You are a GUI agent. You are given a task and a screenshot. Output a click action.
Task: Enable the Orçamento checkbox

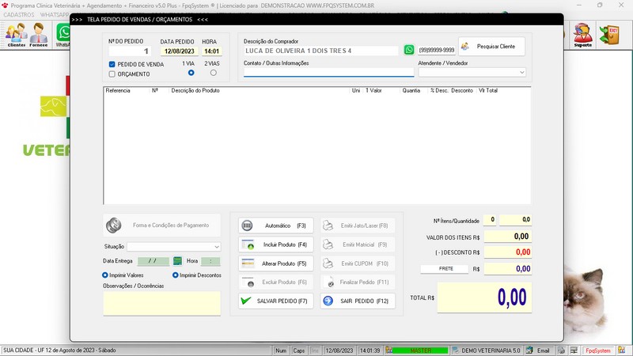pyautogui.click(x=112, y=74)
